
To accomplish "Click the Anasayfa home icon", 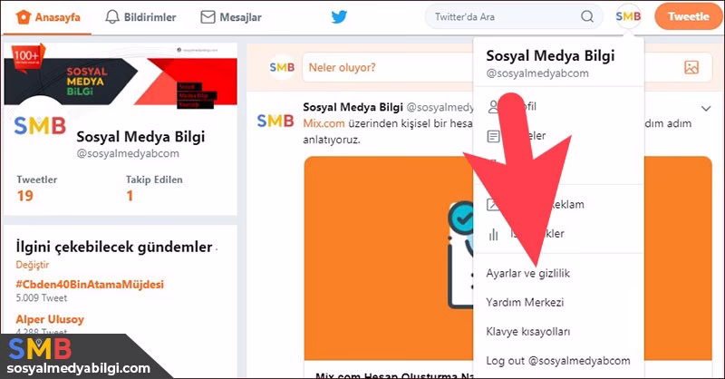I will [23, 16].
